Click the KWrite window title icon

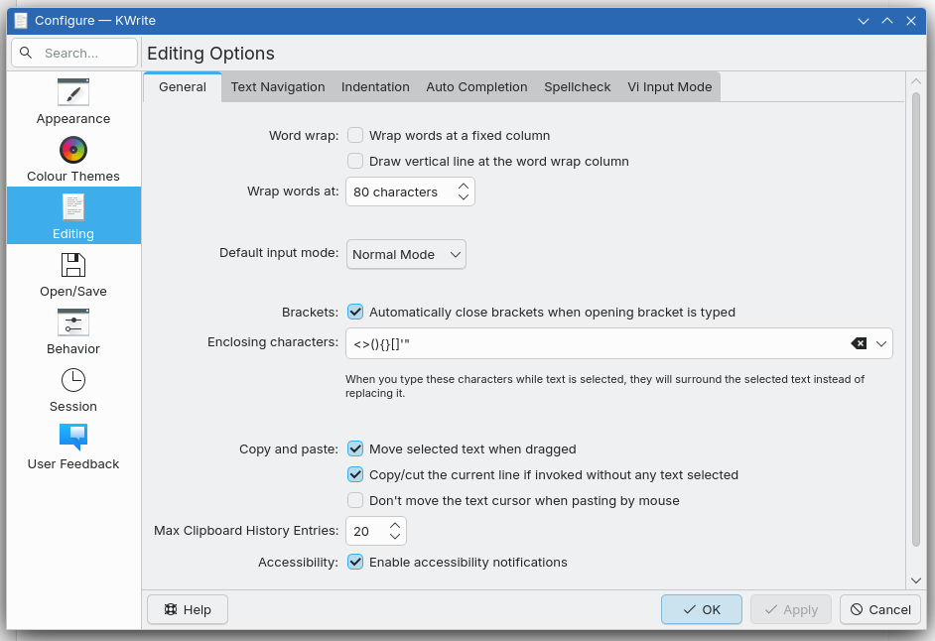tap(21, 20)
